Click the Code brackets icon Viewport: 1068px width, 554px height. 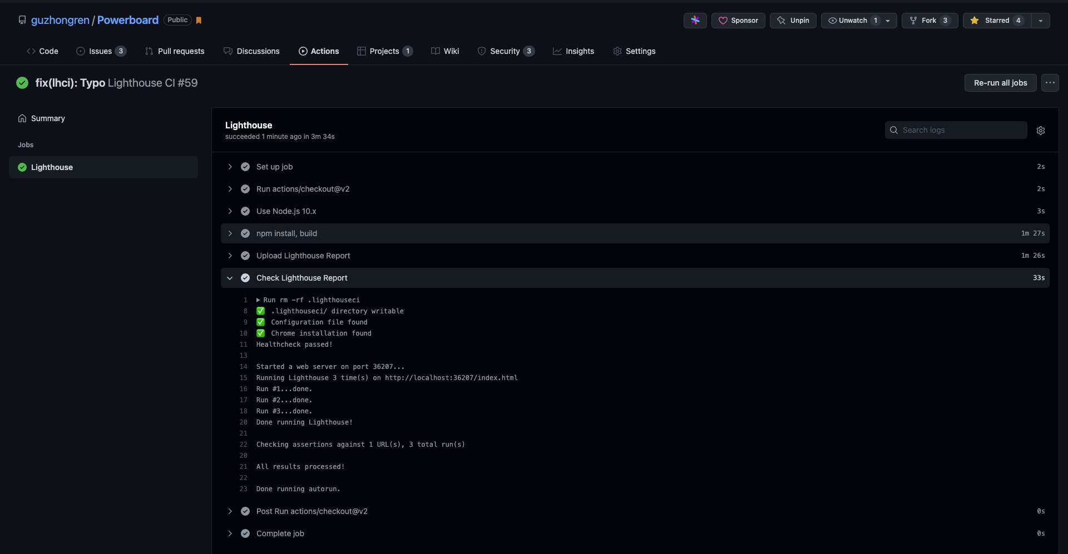[31, 51]
